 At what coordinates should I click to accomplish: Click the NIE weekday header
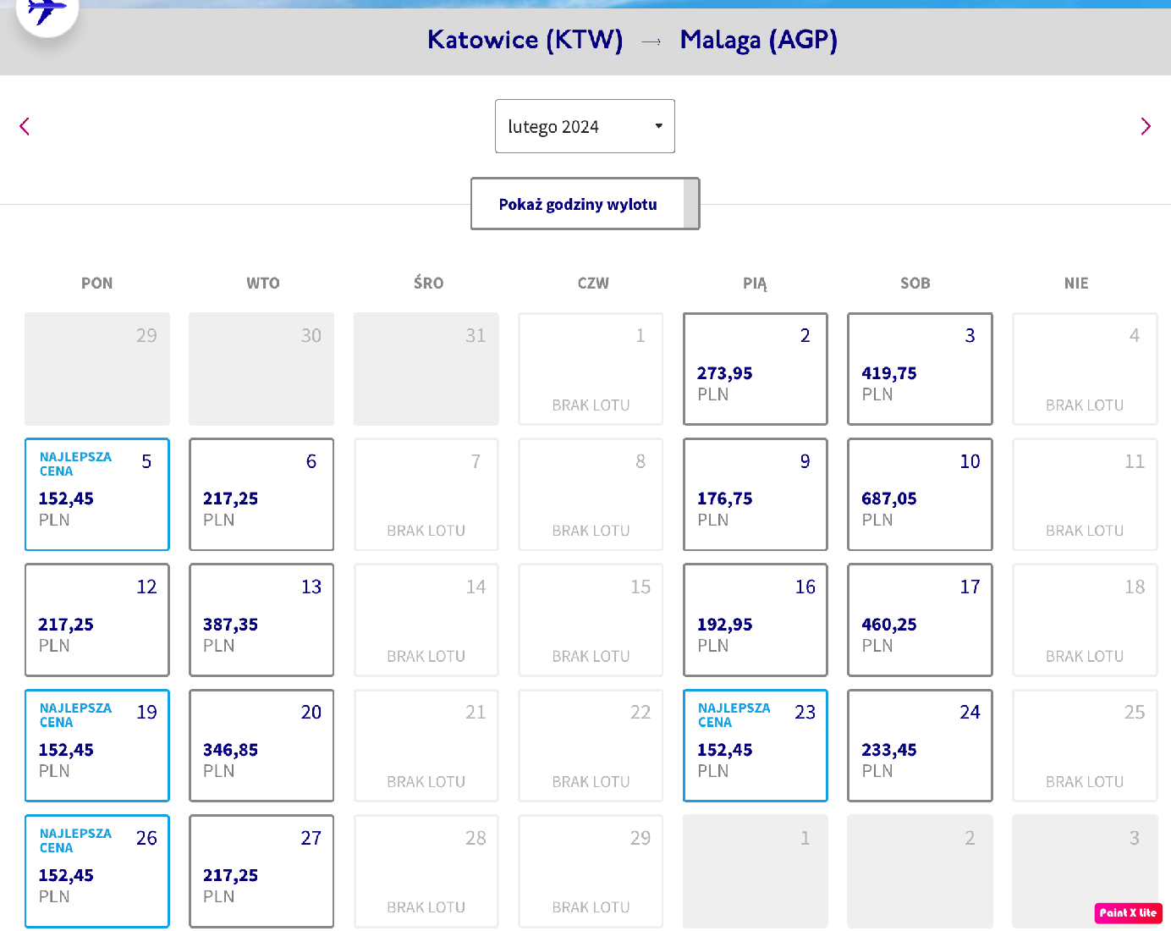coord(1076,284)
